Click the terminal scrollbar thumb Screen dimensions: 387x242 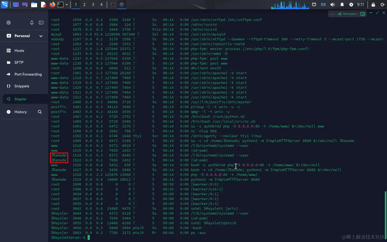click(x=386, y=215)
